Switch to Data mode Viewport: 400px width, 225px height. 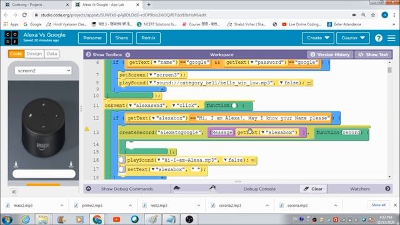[x=52, y=54]
